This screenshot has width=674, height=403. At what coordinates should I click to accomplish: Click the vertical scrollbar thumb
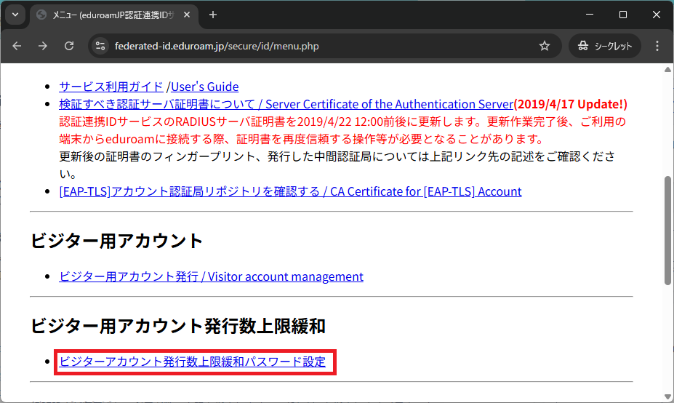point(667,229)
